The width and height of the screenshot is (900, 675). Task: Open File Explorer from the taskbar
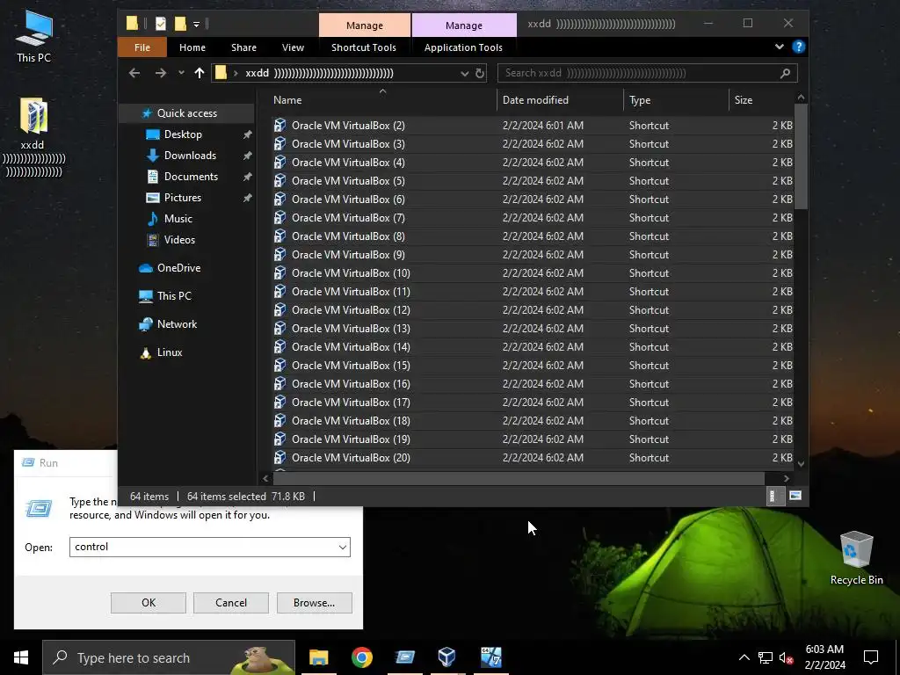tap(318, 657)
